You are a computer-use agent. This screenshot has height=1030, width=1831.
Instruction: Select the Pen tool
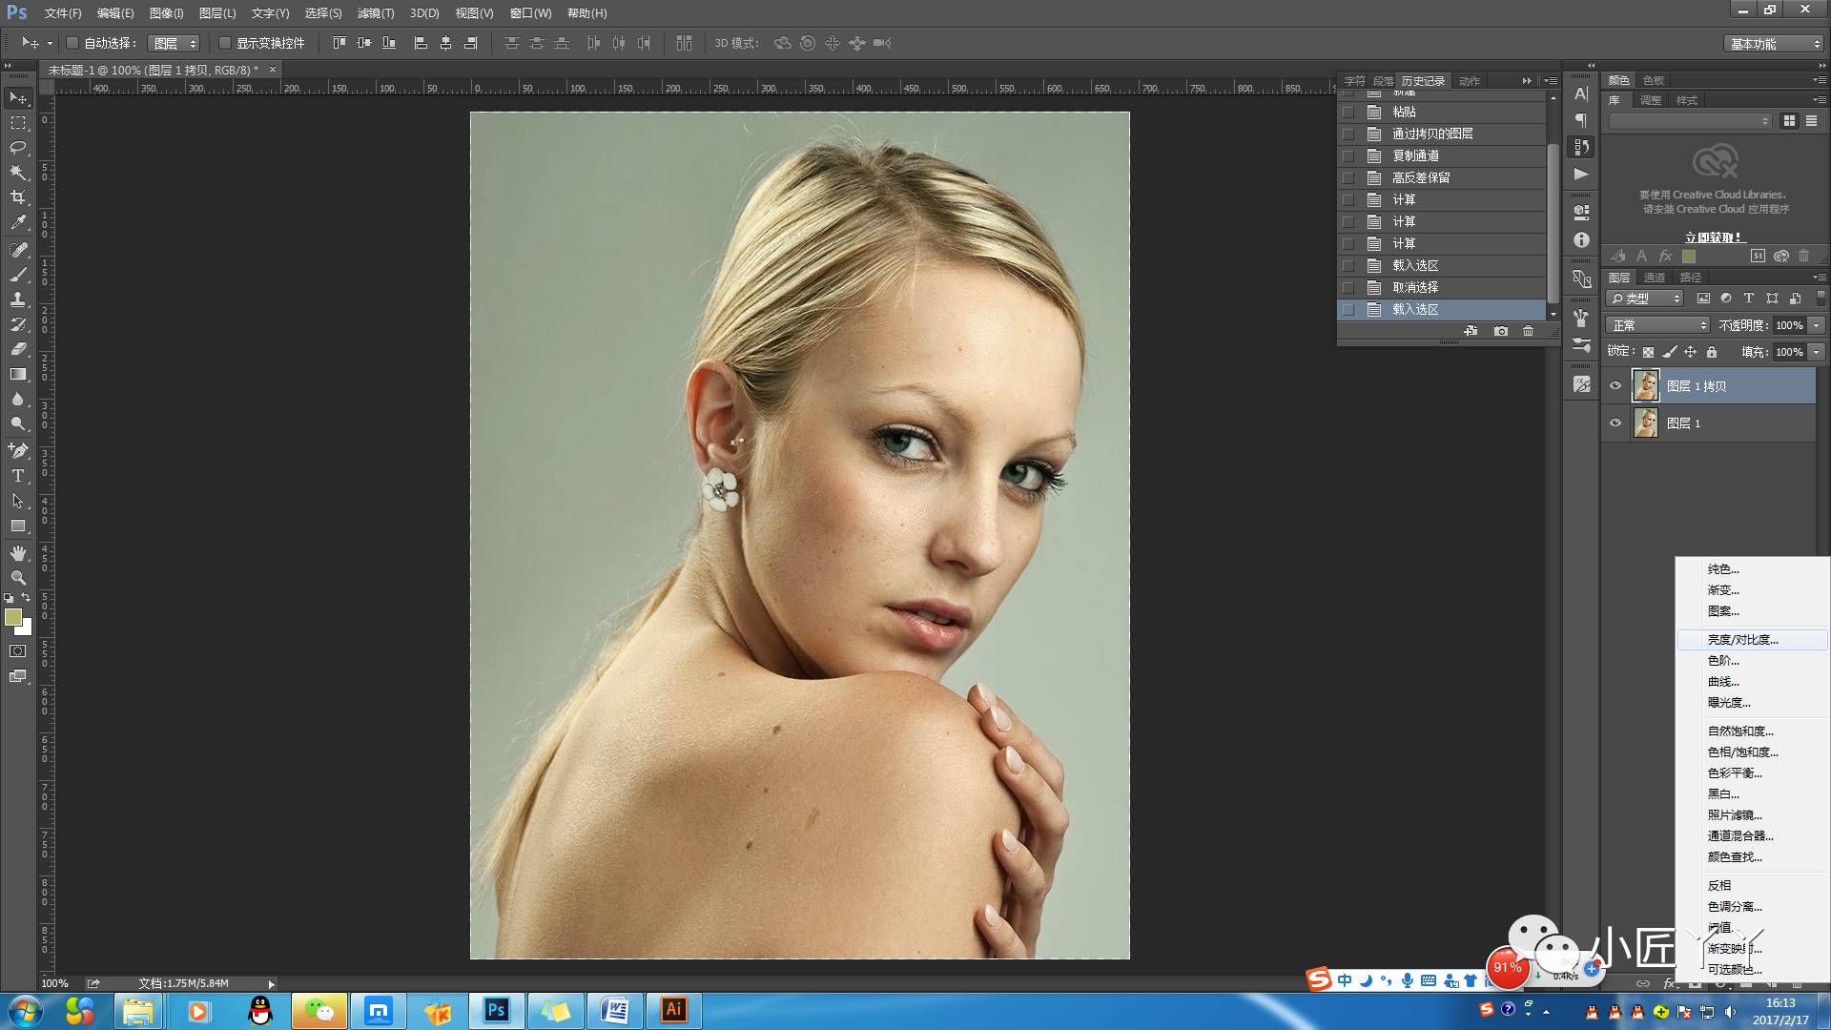[18, 451]
